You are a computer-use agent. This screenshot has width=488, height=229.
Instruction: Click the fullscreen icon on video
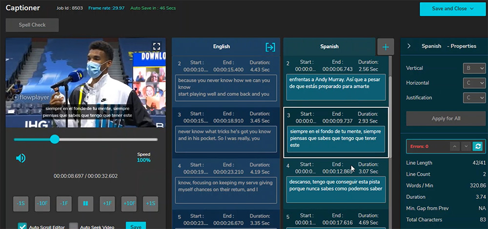(156, 46)
